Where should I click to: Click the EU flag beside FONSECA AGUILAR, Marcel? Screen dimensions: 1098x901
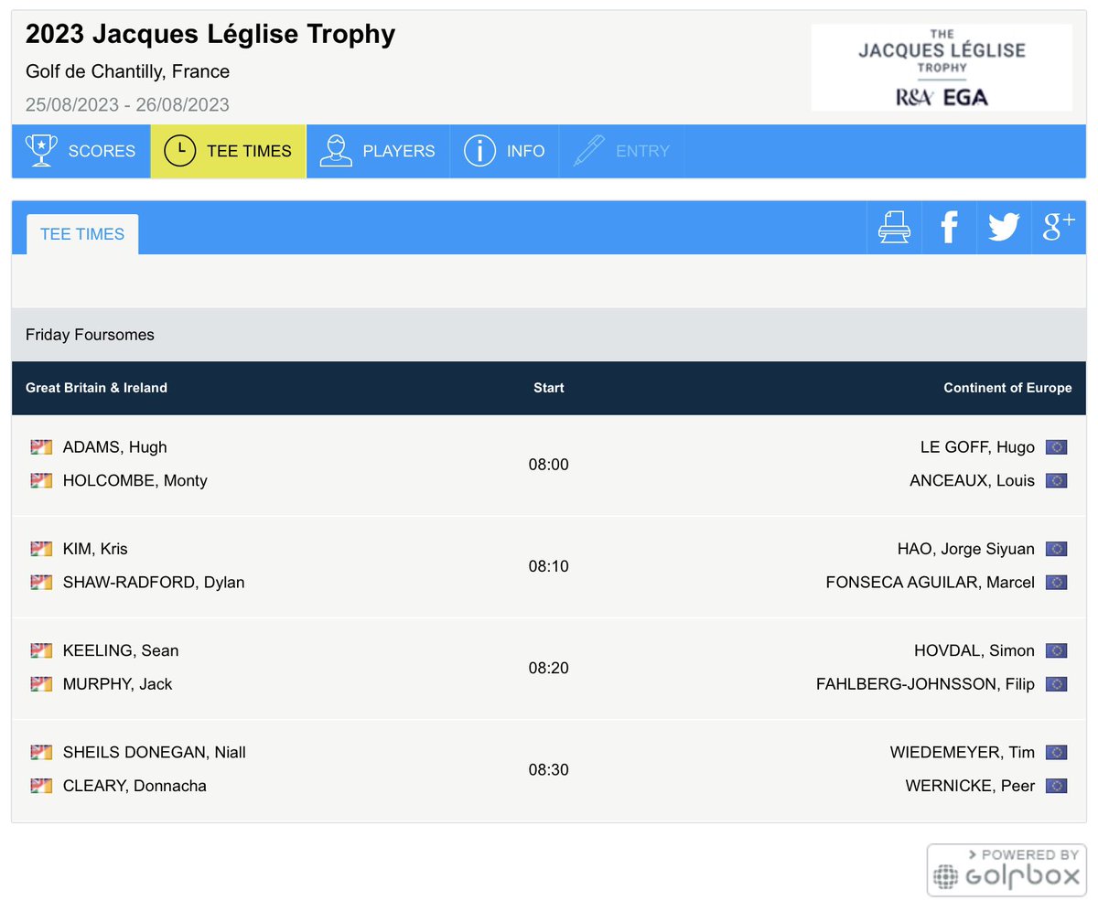point(1057,582)
